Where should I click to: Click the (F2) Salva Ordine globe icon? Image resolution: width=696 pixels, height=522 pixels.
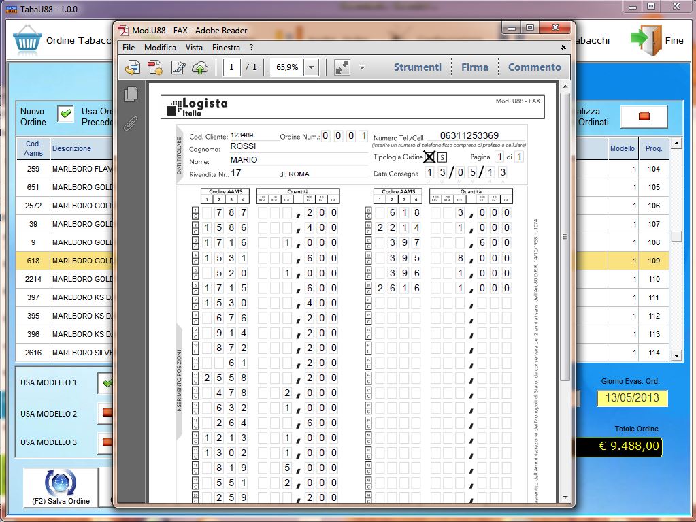coord(61,483)
